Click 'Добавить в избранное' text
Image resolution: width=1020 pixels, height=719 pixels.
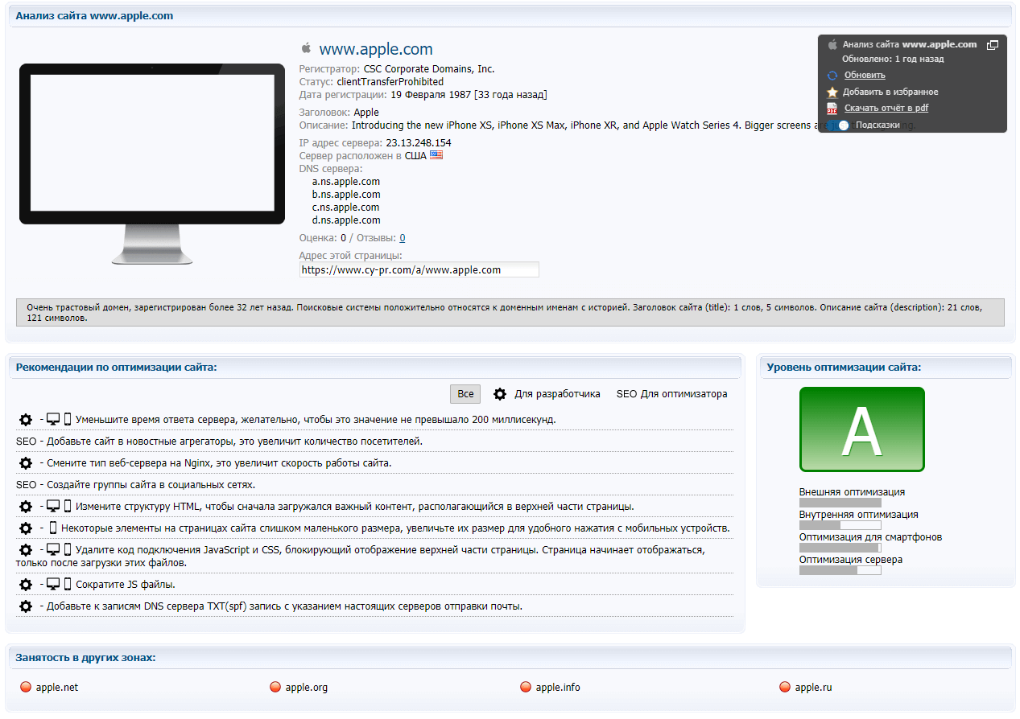point(890,92)
